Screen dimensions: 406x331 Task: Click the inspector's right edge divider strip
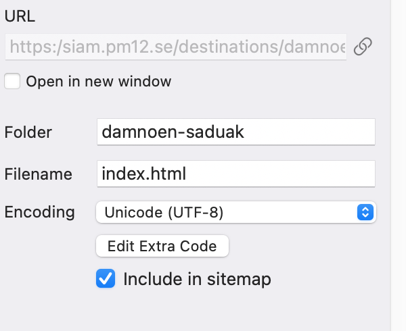(x=399, y=165)
